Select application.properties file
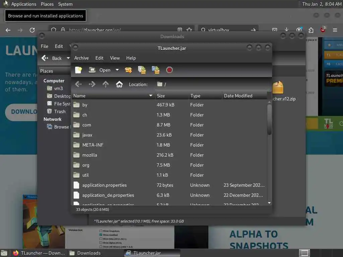 pos(169,185)
